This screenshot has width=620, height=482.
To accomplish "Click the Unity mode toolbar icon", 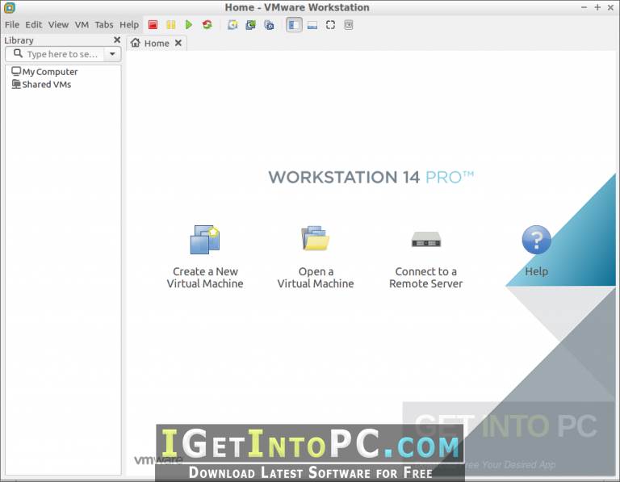I will coord(349,25).
